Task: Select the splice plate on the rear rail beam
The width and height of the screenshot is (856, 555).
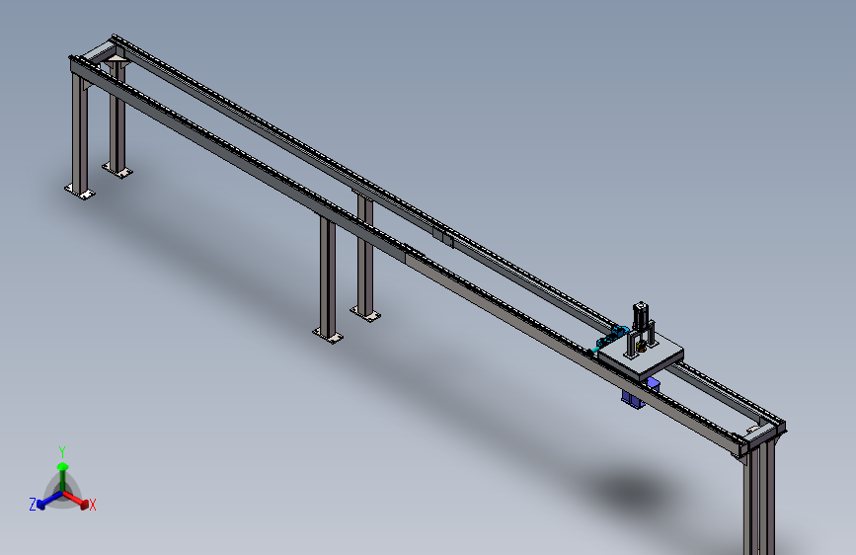Action: [442, 237]
